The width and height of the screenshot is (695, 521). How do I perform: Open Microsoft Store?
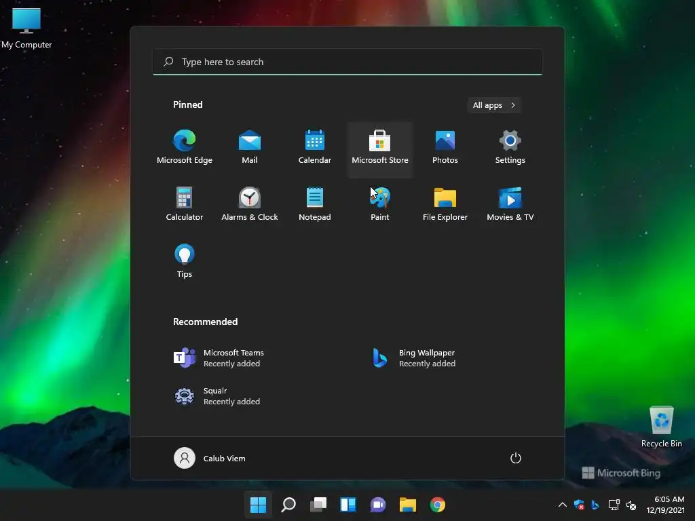[380, 149]
